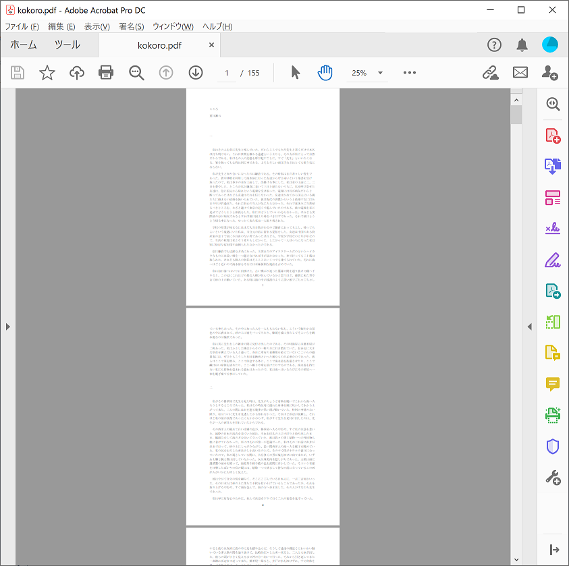The image size is (569, 566).
Task: Open More Tools wrench icon
Action: (553, 478)
